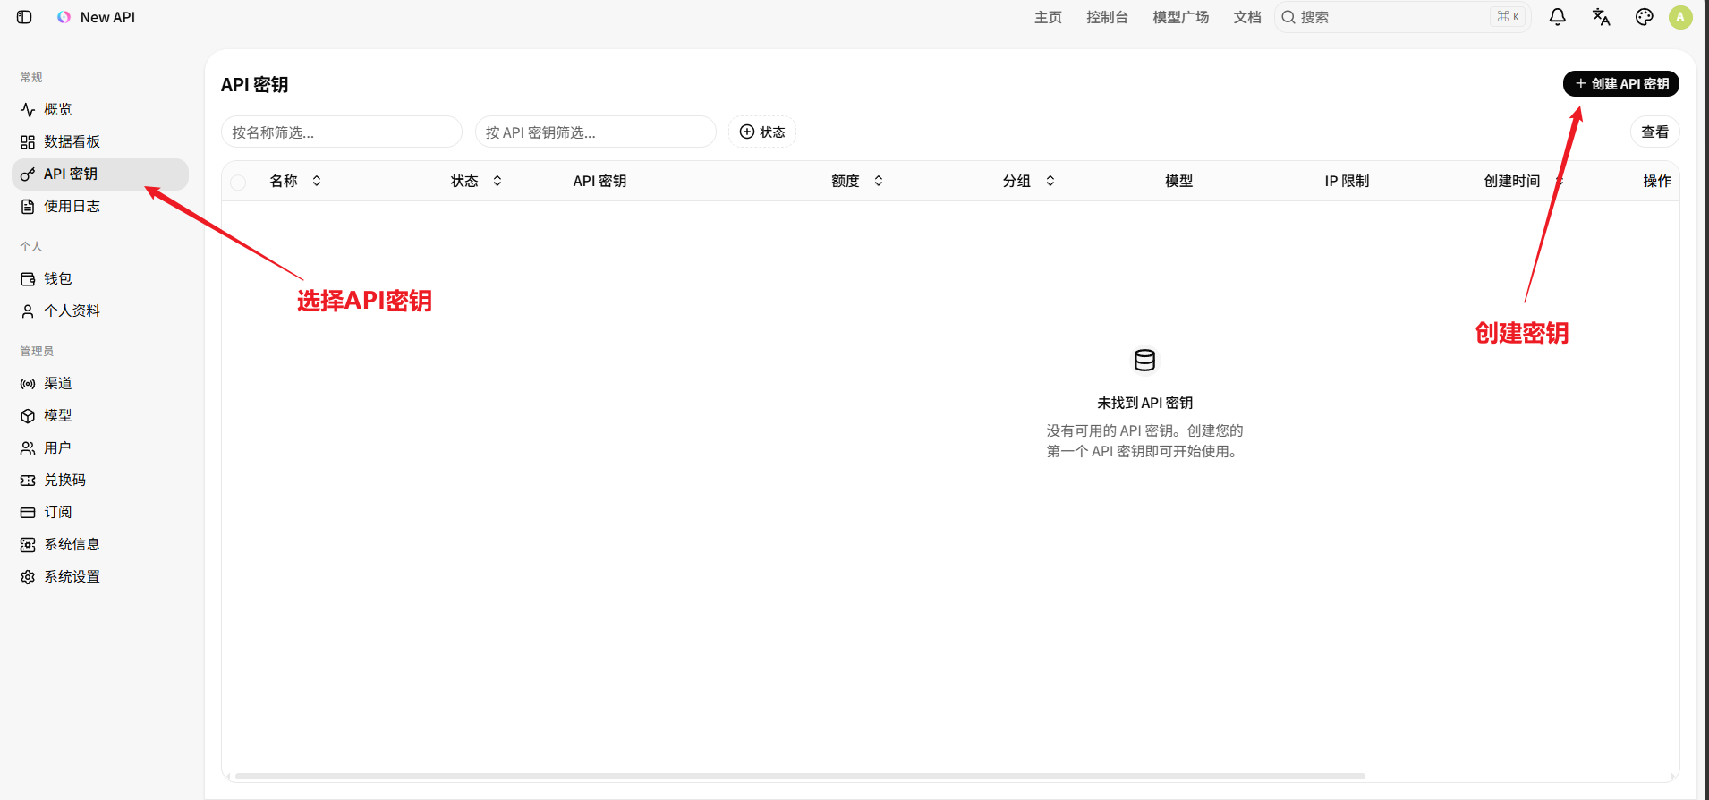This screenshot has width=1709, height=800.
Task: Open the user avatar menu
Action: (x=1680, y=17)
